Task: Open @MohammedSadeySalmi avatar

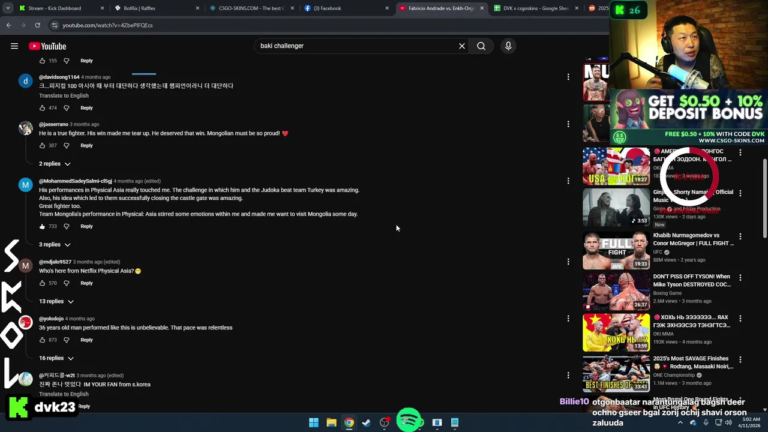Action: [25, 185]
